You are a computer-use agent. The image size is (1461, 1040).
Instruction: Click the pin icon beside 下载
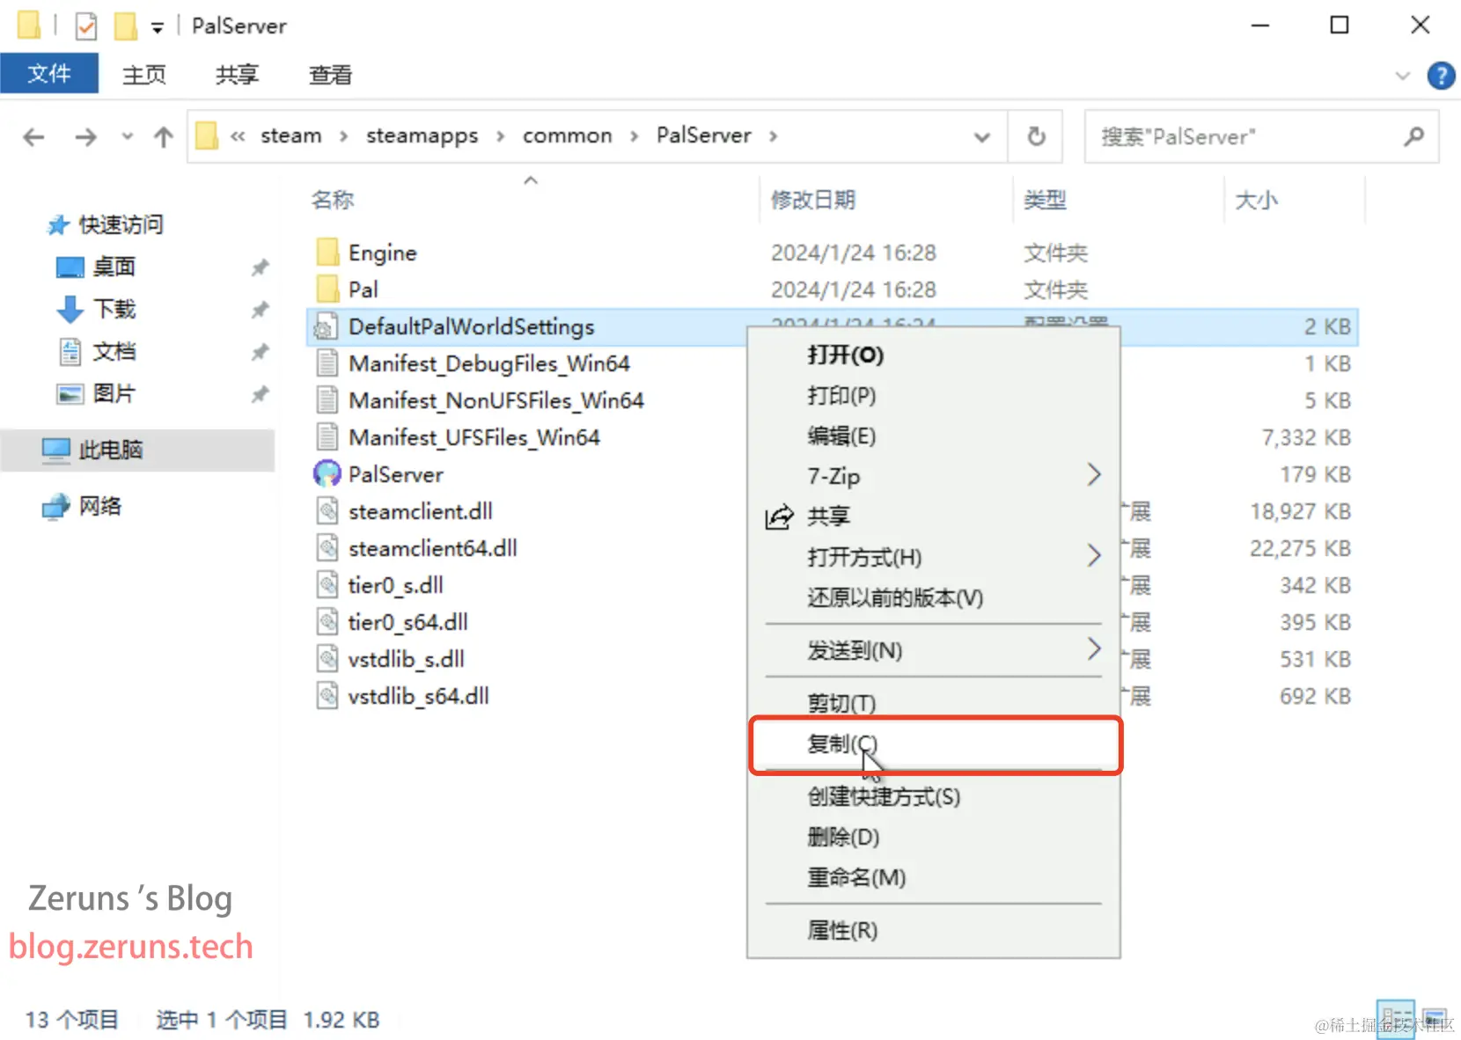(260, 310)
